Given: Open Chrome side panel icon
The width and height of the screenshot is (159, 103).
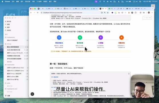Looking at the screenshot, I should coord(140,13).
